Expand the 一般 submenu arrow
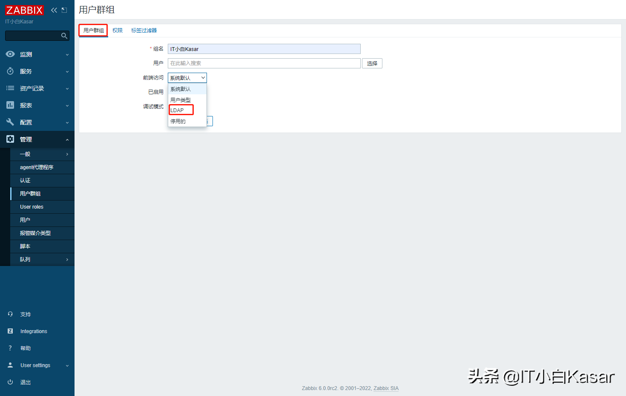Viewport: 626px width, 396px height. coord(67,154)
